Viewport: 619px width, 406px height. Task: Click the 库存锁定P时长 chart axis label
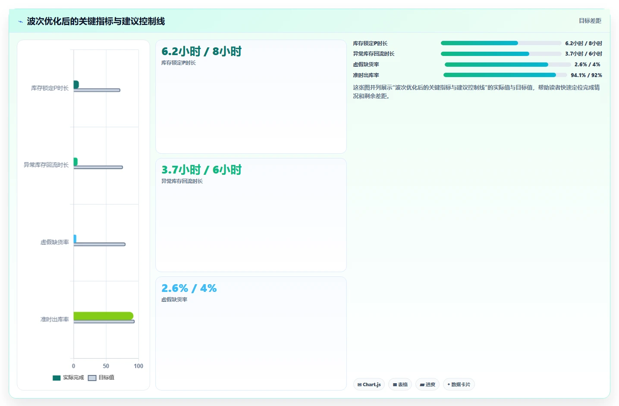pyautogui.click(x=50, y=88)
